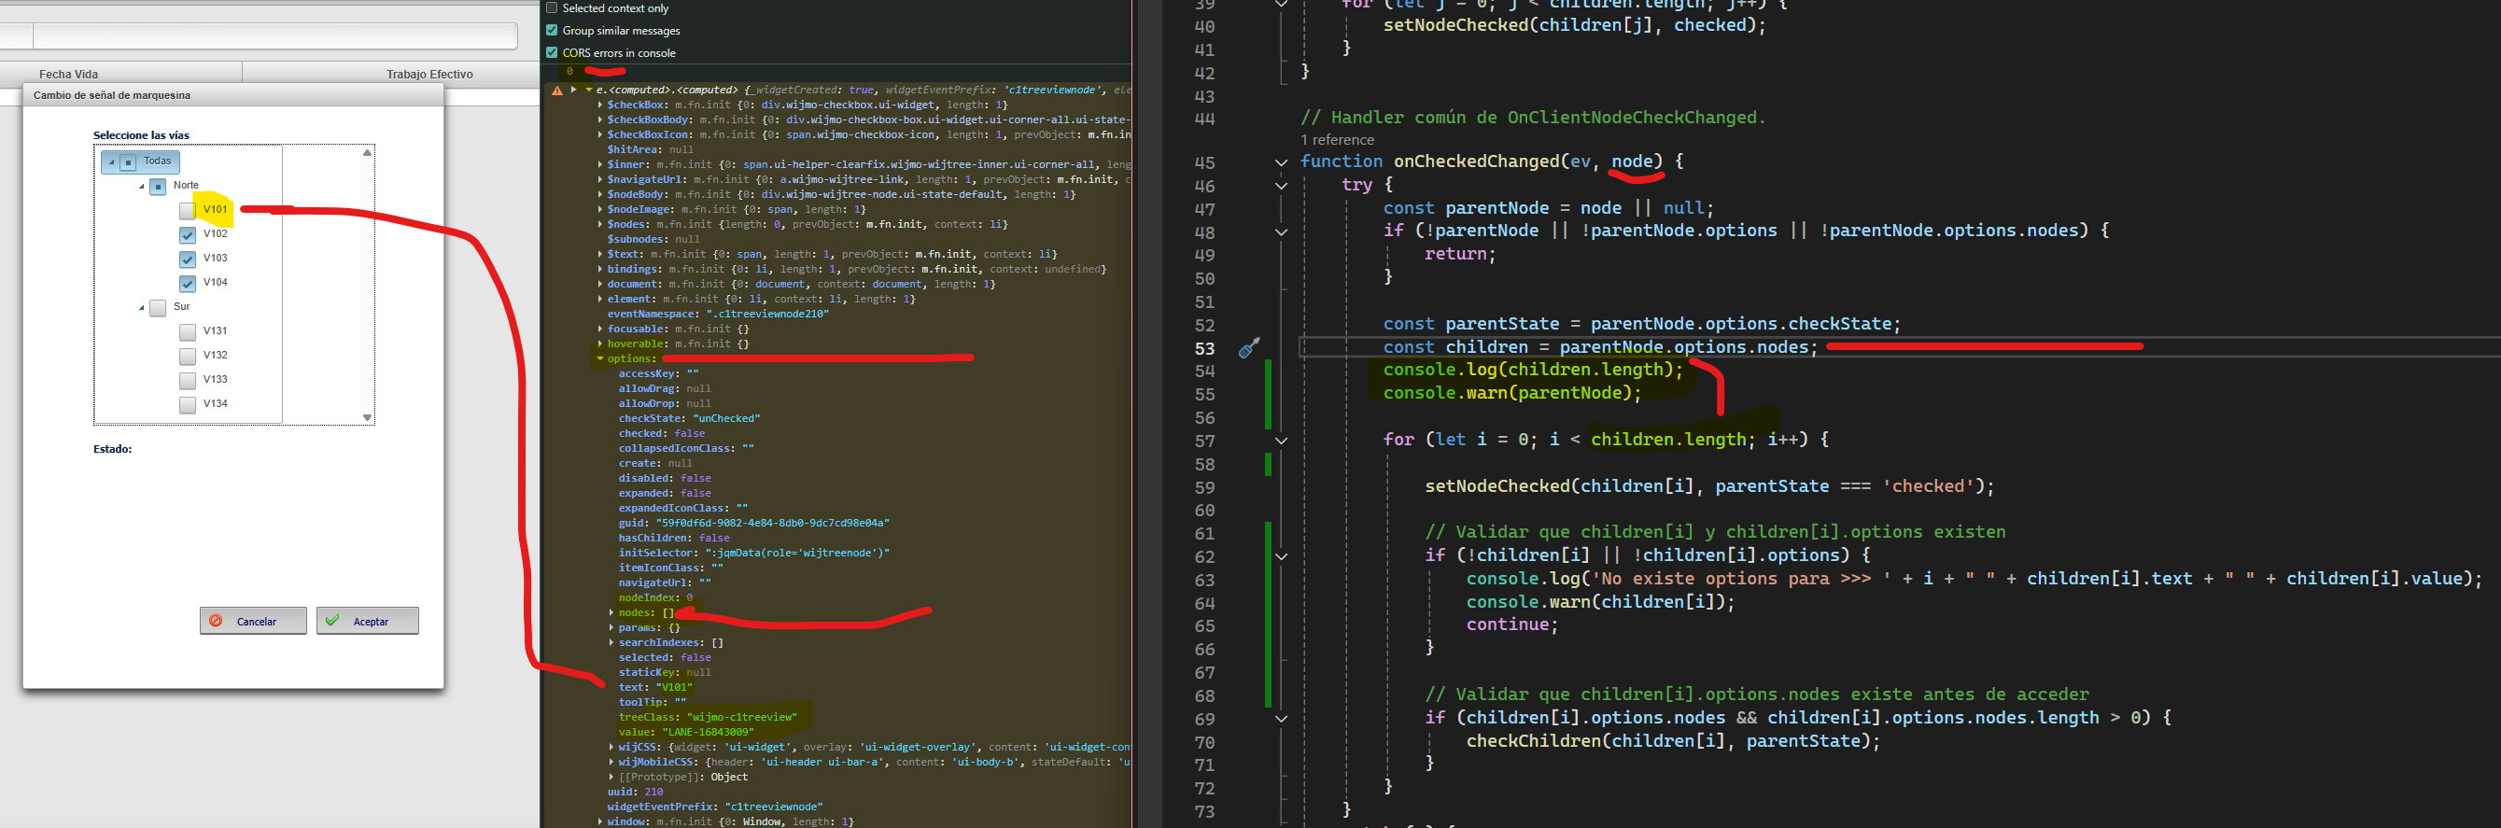Select the V104 tree node label
This screenshot has width=2501, height=828.
click(x=216, y=283)
